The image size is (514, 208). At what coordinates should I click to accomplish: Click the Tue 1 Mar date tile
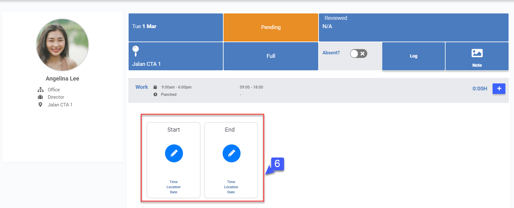tap(176, 27)
